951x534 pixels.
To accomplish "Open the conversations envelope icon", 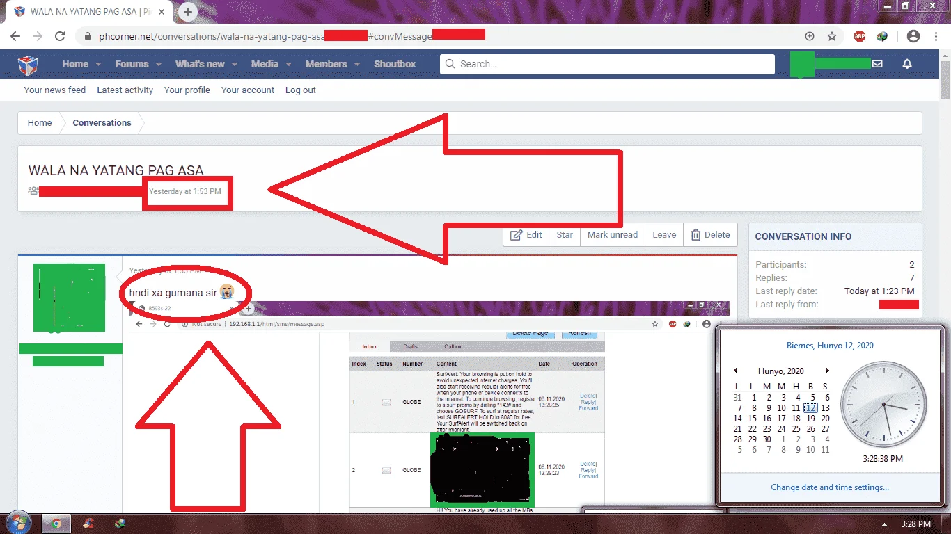I will [x=877, y=64].
